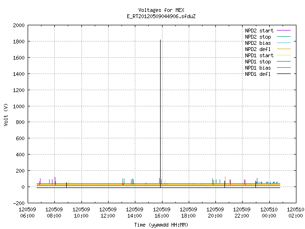Click the 'NPD1 stop' legend label
The image size is (305, 229).
(x=258, y=62)
